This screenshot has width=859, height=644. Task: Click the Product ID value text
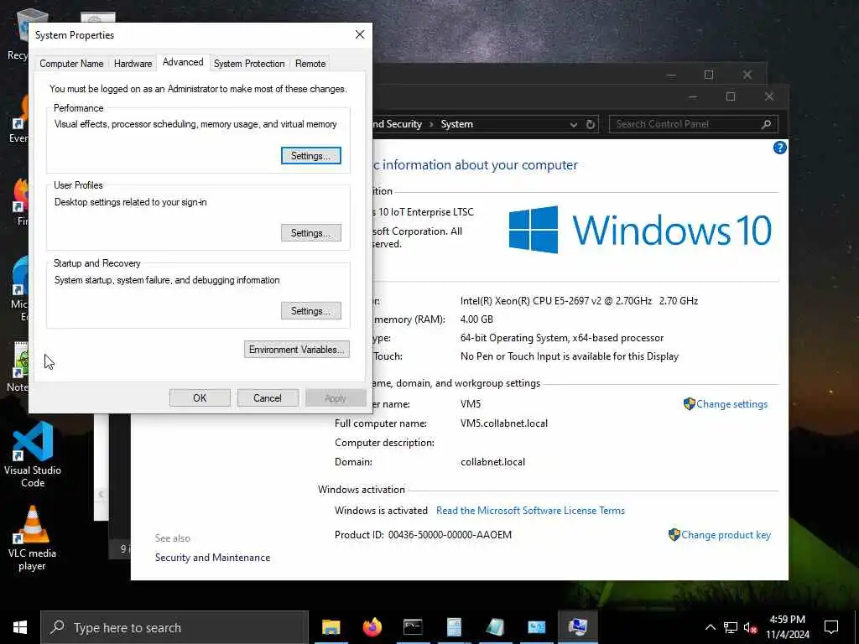click(x=450, y=535)
